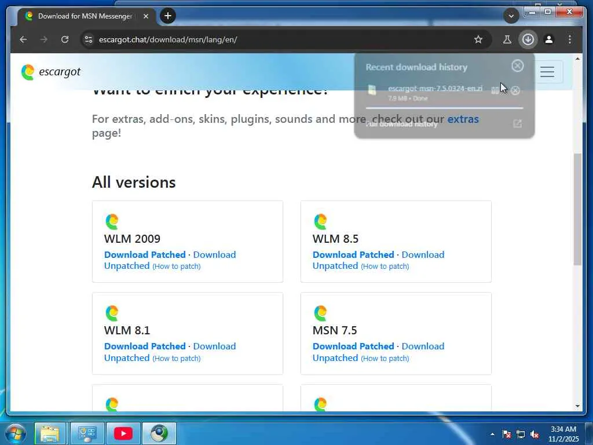Close the Recent download history popup
The image size is (593, 445).
[x=517, y=66]
